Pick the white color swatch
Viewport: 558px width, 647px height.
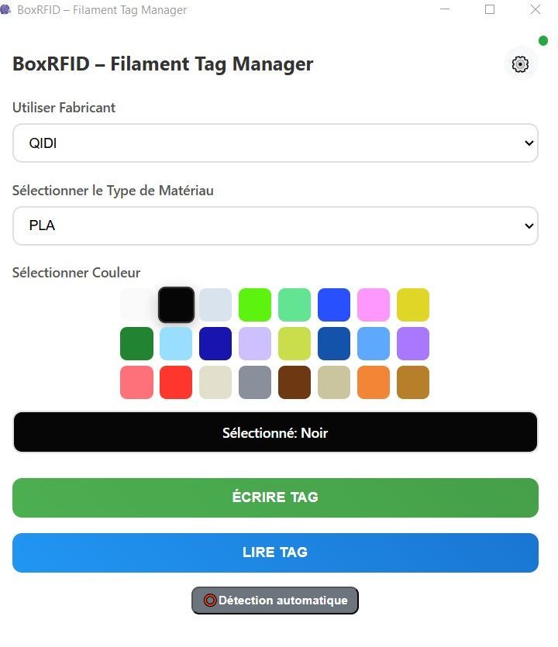[136, 305]
